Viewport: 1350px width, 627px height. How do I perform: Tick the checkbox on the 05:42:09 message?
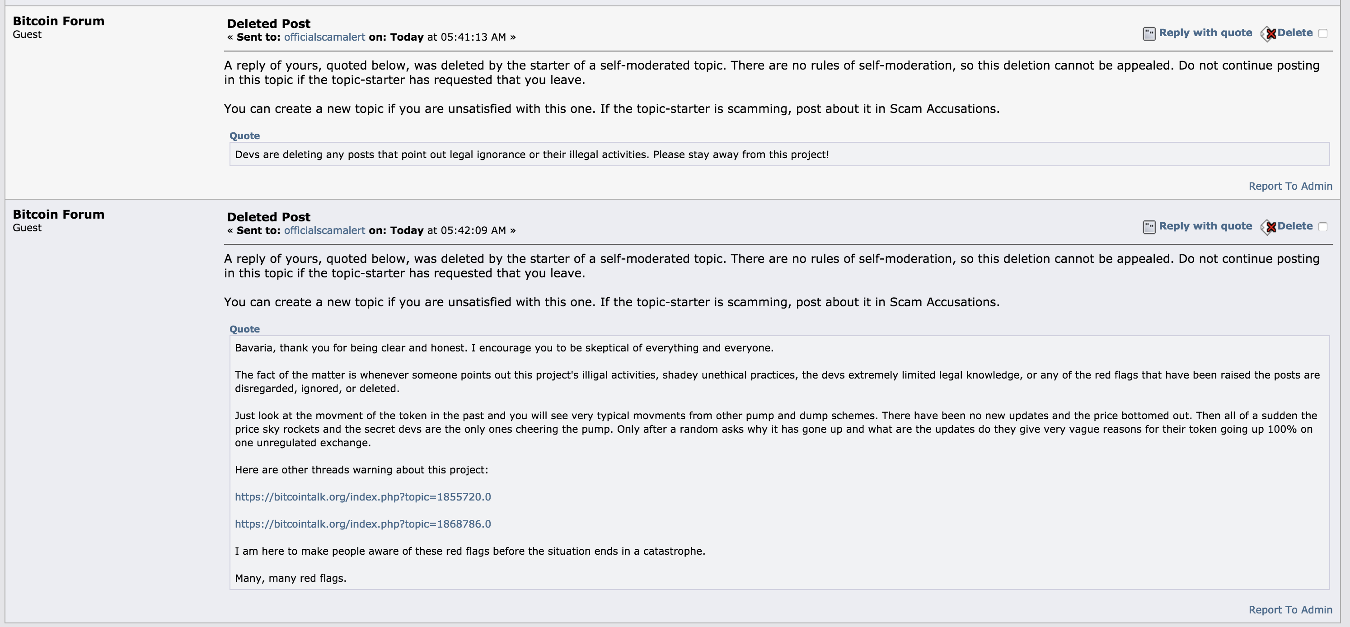click(1323, 227)
